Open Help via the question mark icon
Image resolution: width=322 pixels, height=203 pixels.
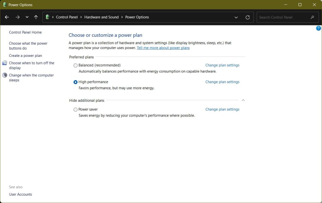coord(318,28)
